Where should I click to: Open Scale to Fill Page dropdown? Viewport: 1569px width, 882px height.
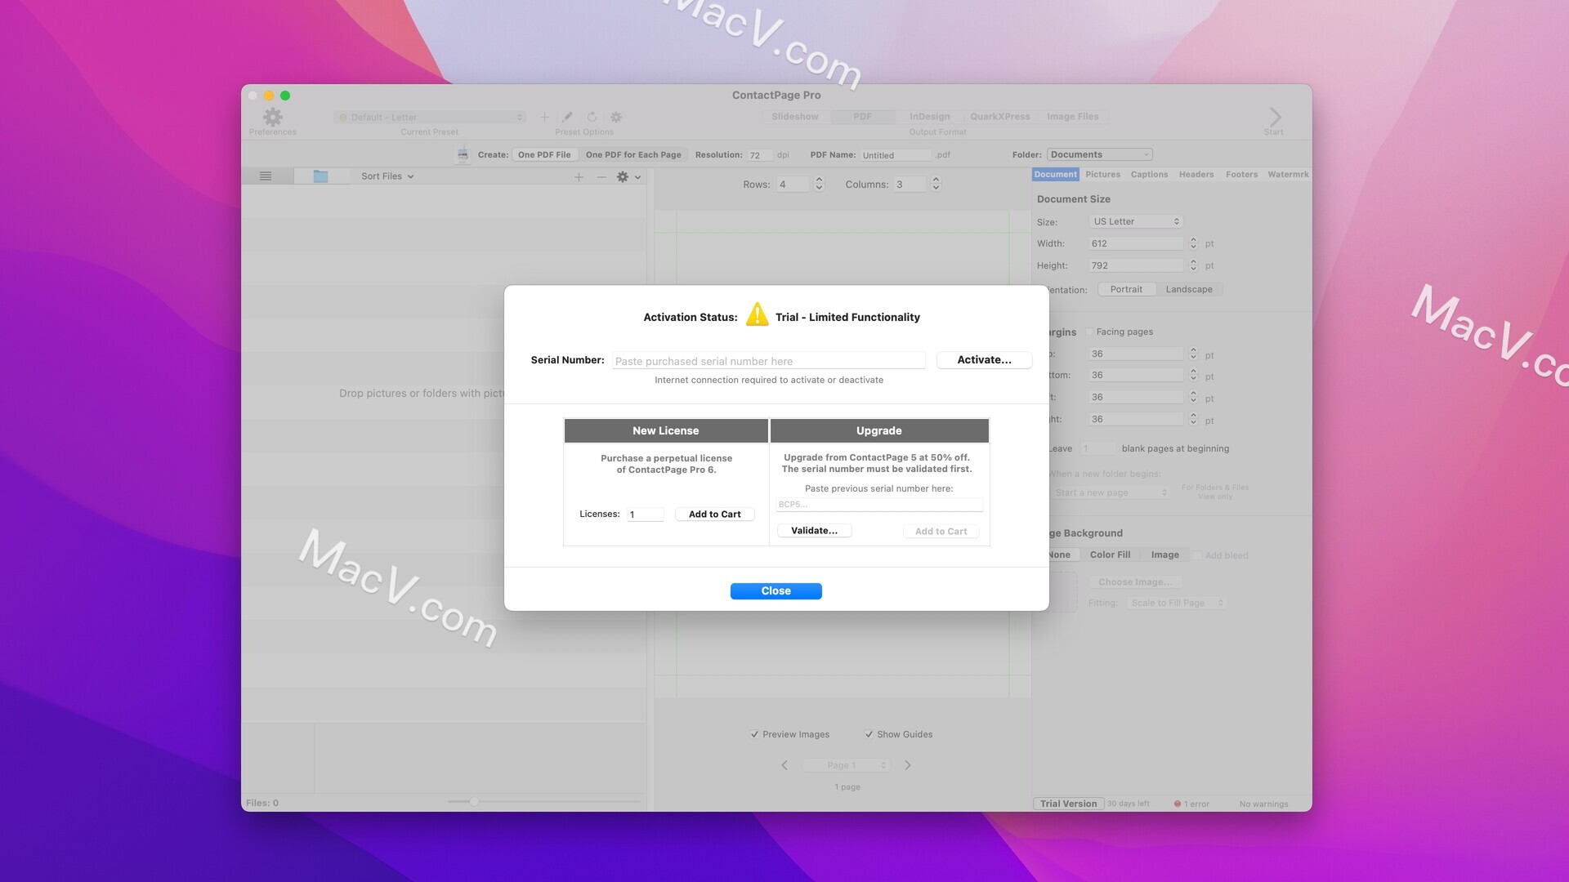(x=1176, y=603)
